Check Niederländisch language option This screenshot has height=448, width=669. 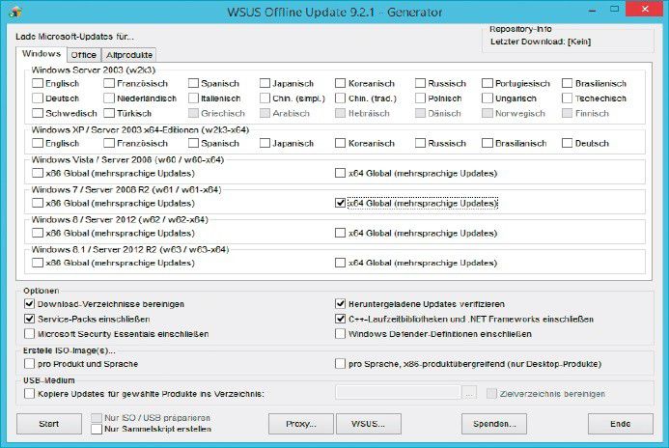(109, 98)
